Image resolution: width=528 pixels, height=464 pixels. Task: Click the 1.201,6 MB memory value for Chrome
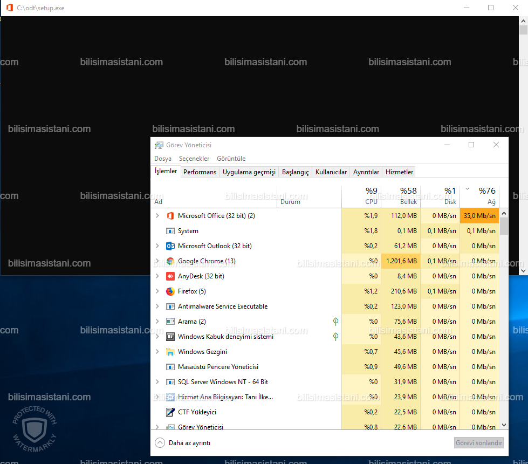coord(401,261)
